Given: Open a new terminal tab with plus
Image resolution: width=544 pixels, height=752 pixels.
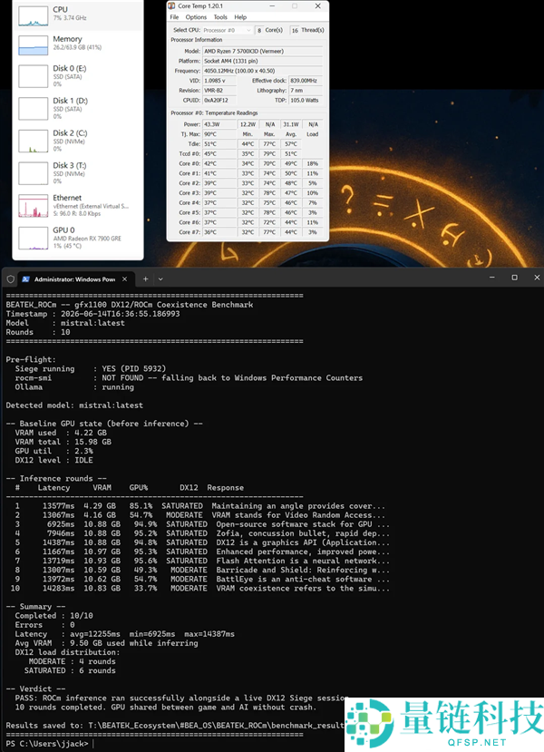Looking at the screenshot, I should tap(145, 279).
